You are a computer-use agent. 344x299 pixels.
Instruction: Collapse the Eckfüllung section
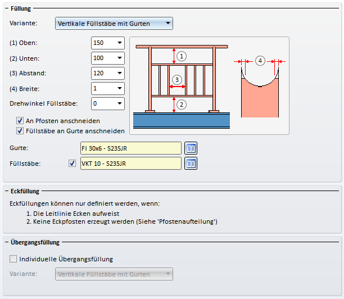(x=7, y=191)
